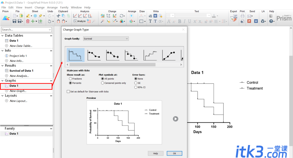
Task: Click the red Delete sheet trash icon
Action: tap(28, 21)
